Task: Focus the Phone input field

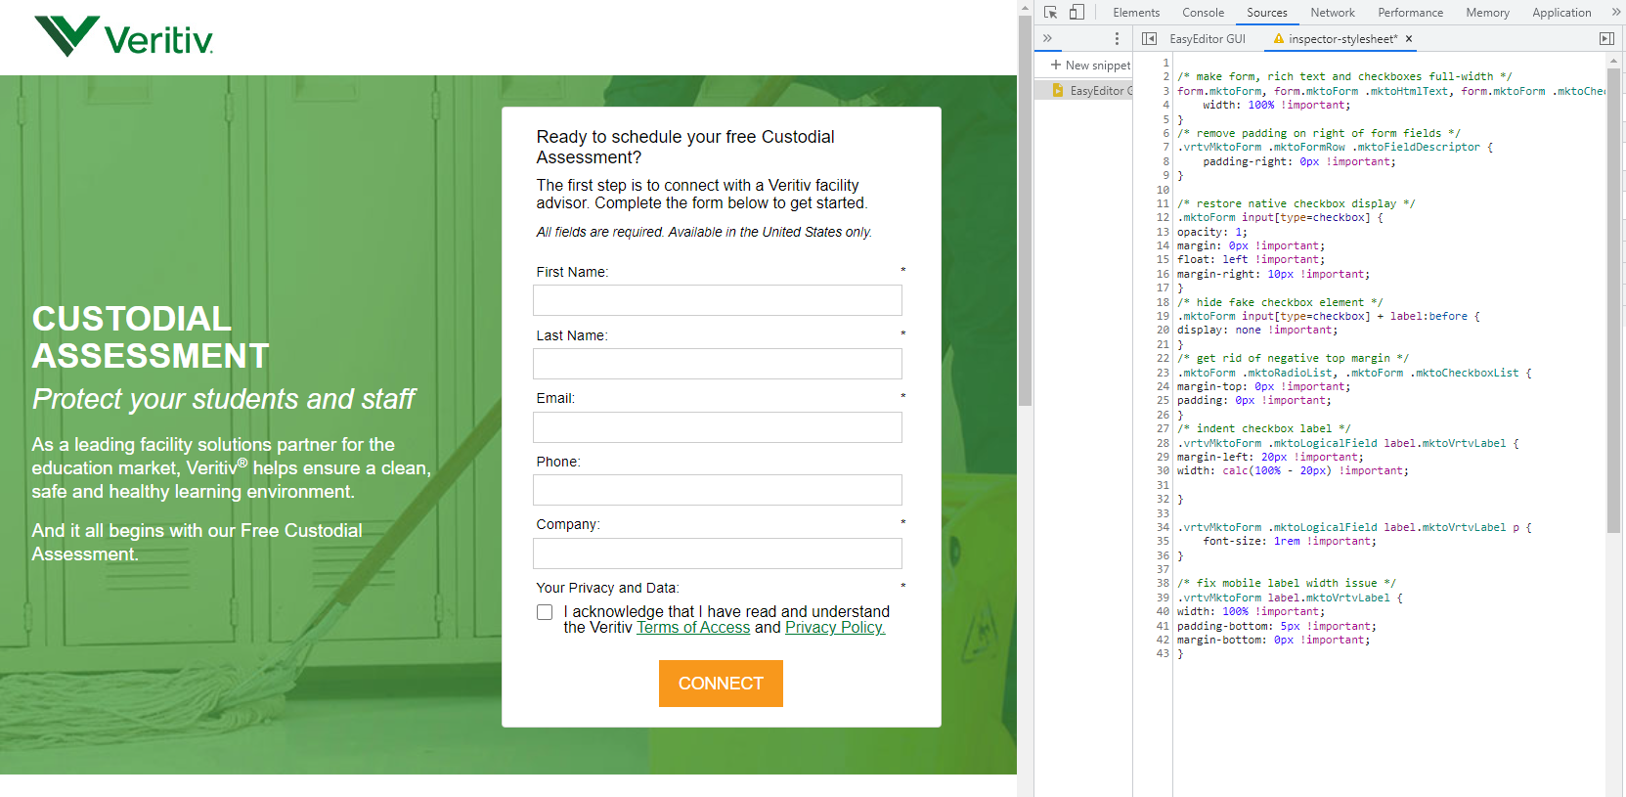Action: point(718,490)
